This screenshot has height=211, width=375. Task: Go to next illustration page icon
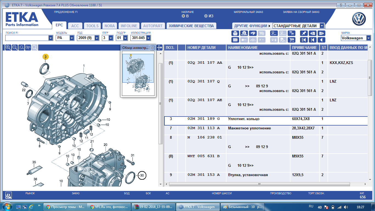321,33
